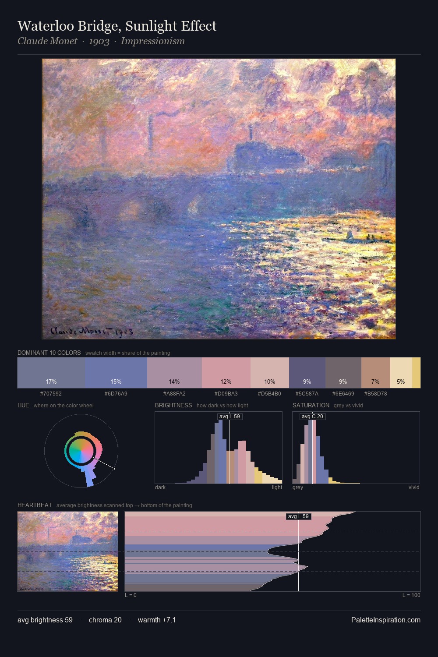Choose the 5% cream swatch

[x=401, y=373]
